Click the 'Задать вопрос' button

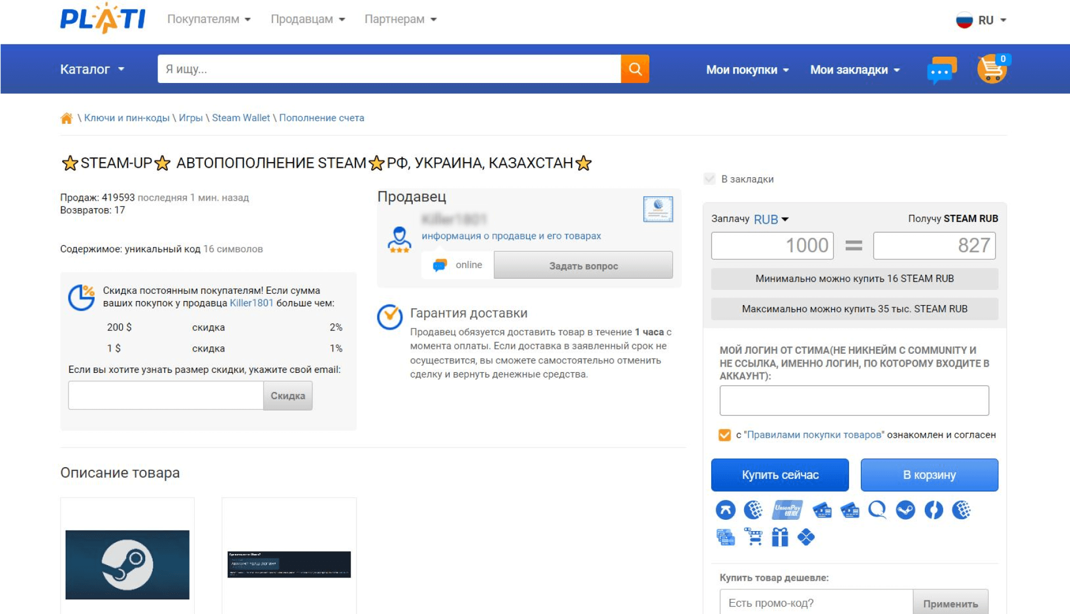(x=583, y=266)
